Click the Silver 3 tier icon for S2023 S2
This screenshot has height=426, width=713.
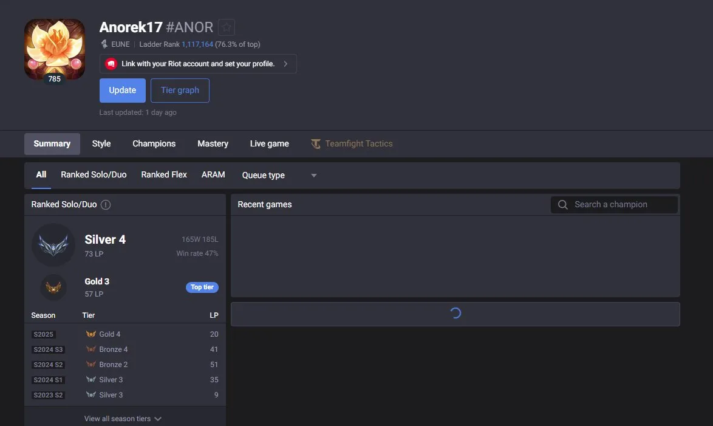(x=91, y=394)
